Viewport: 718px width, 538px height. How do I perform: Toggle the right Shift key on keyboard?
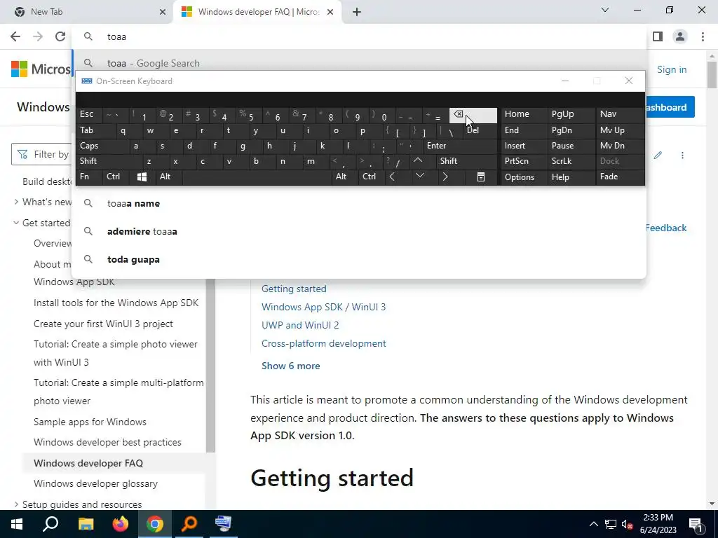[x=466, y=161]
